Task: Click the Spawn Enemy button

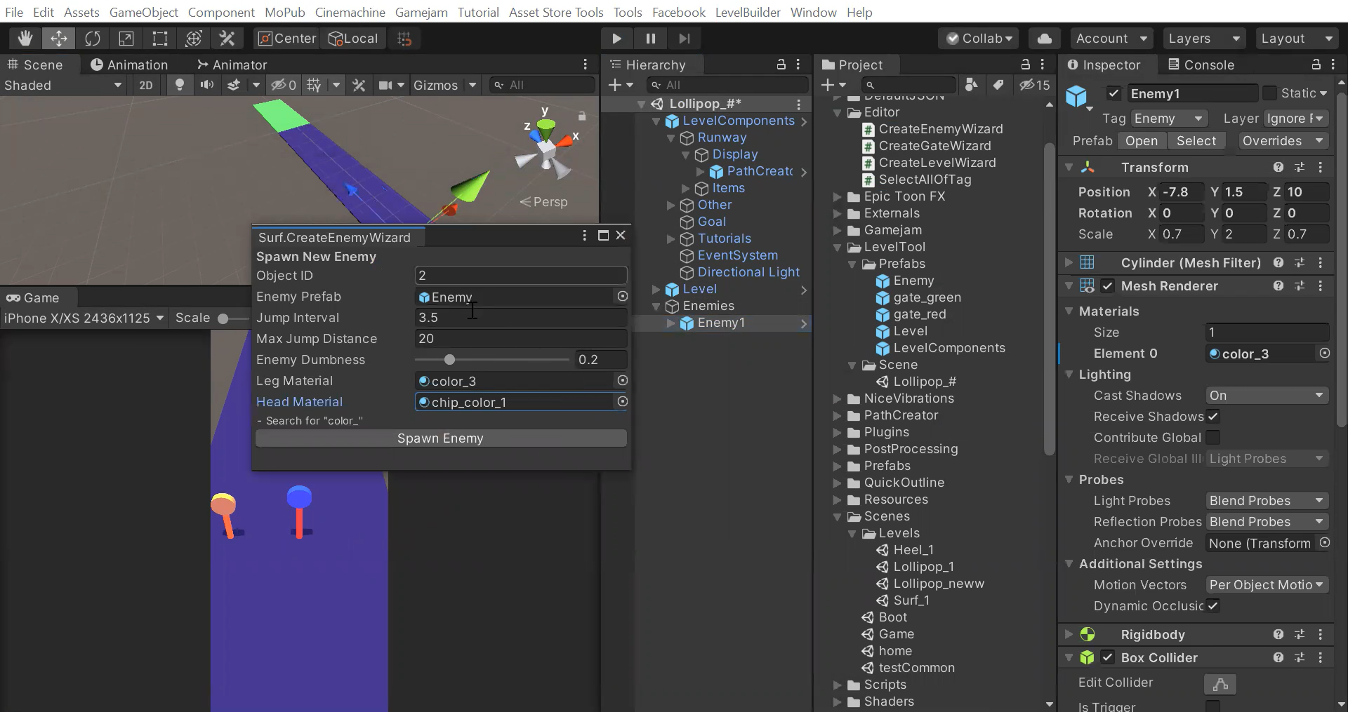Action: pos(440,438)
